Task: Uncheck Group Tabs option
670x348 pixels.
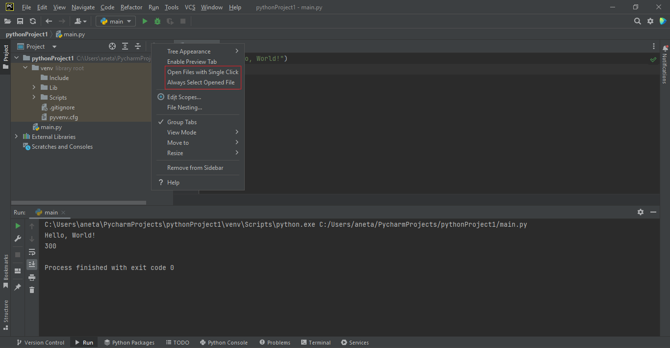Action: [182, 122]
